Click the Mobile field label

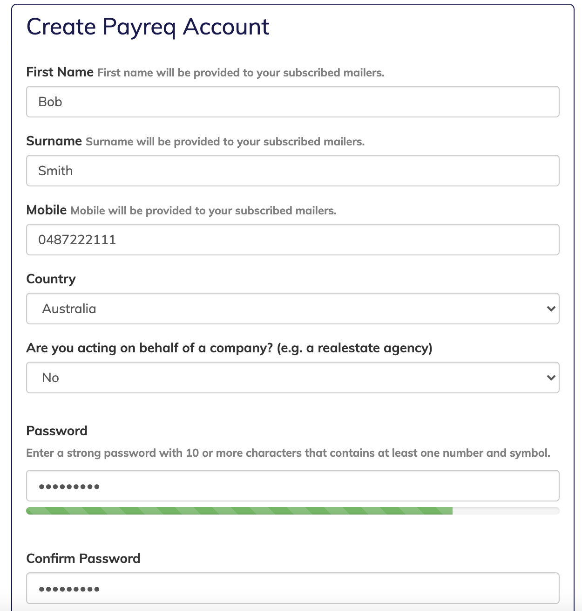click(x=46, y=210)
